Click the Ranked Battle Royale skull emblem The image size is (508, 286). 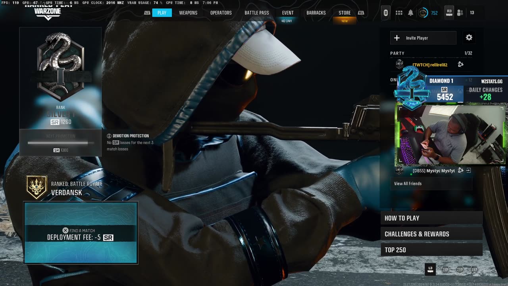pos(37,187)
